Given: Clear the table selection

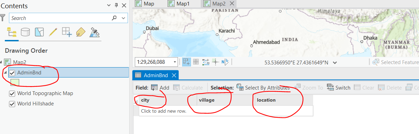Looking at the screenshot, I should [x=364, y=88].
